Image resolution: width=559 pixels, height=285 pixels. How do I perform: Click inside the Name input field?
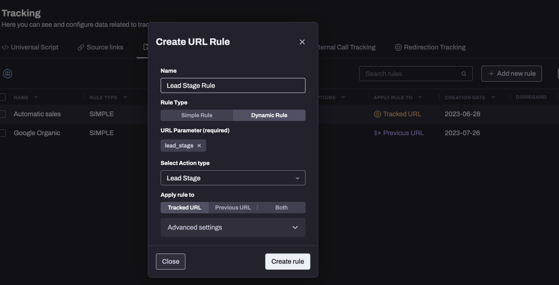pos(233,85)
